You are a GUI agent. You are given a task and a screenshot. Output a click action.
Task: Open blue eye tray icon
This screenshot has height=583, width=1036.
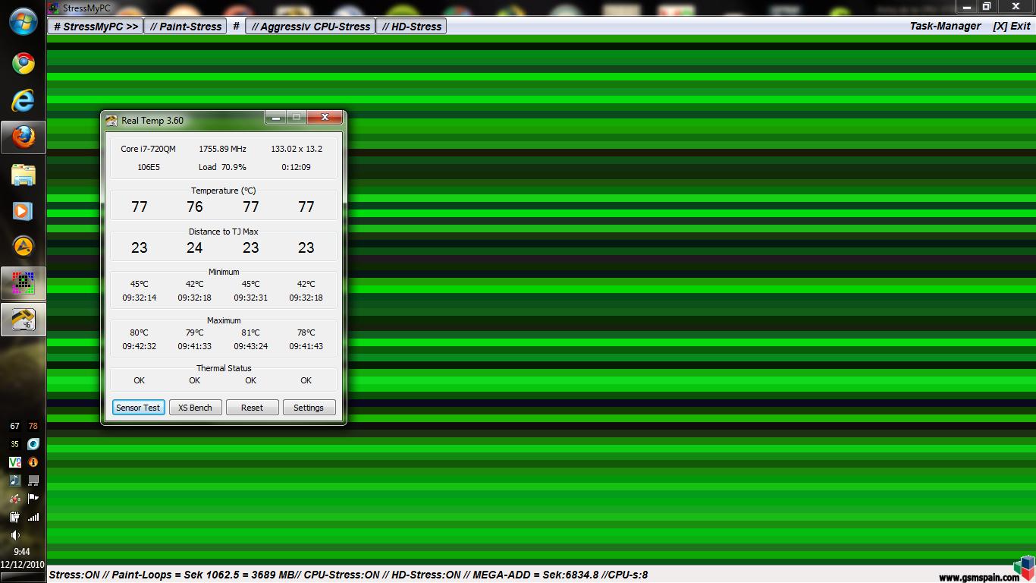33,444
